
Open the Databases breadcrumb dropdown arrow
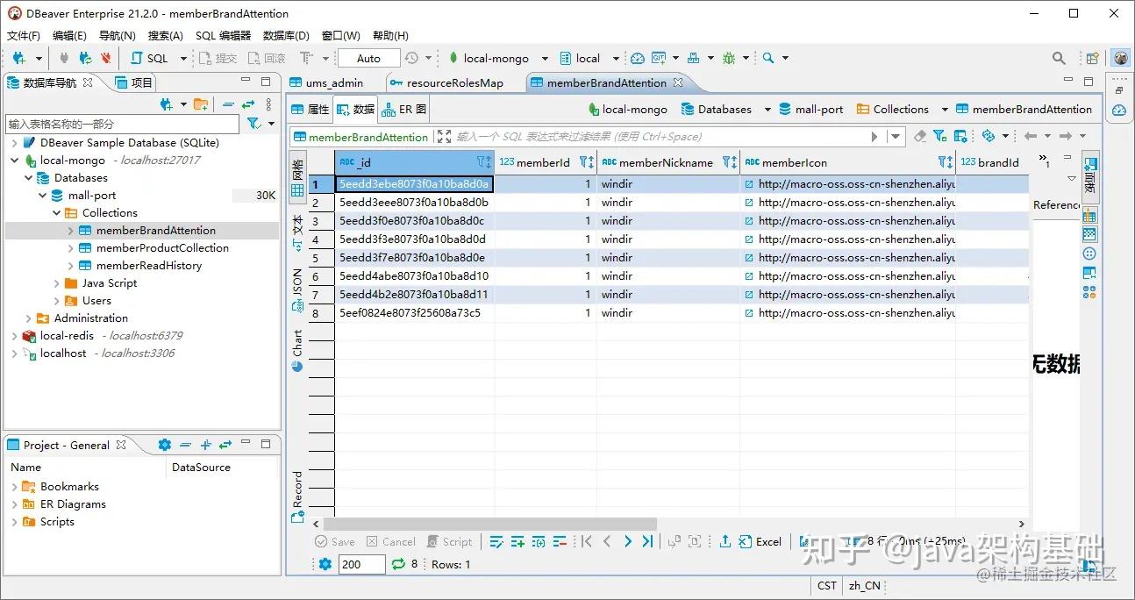coord(767,110)
